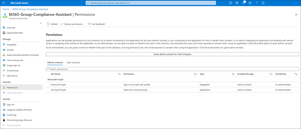This screenshot has height=129, width=301.
Task: Open Cloud Shell from top bar
Action: coord(231,3)
